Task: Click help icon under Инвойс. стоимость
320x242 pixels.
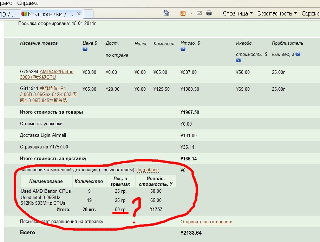Action: click(239, 60)
